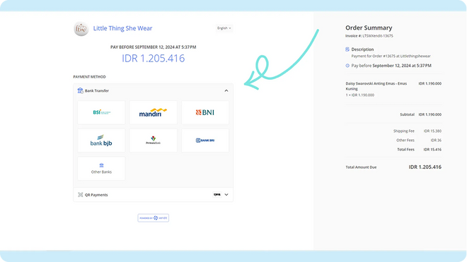
Task: Collapse the Bank Transfer section chevron
Action: pyautogui.click(x=226, y=90)
